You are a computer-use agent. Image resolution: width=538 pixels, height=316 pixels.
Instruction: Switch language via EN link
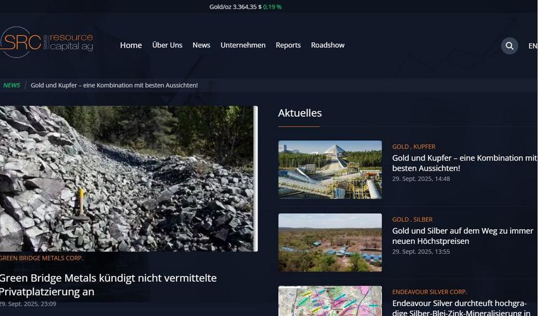pyautogui.click(x=533, y=46)
